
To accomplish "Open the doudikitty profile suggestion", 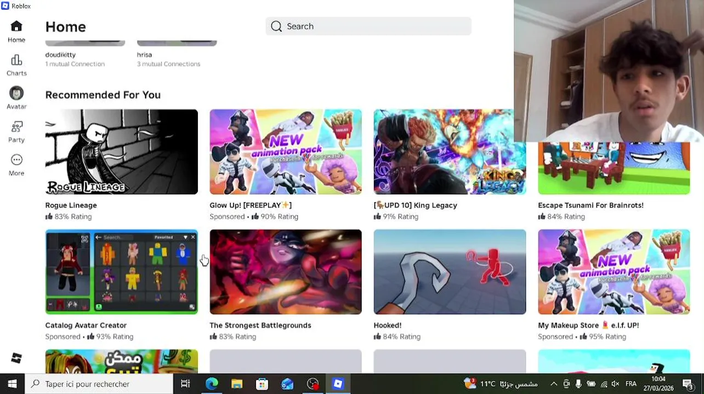I will coord(60,55).
